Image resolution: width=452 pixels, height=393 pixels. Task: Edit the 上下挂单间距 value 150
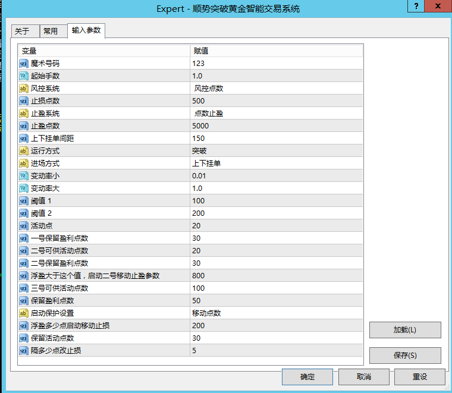277,139
